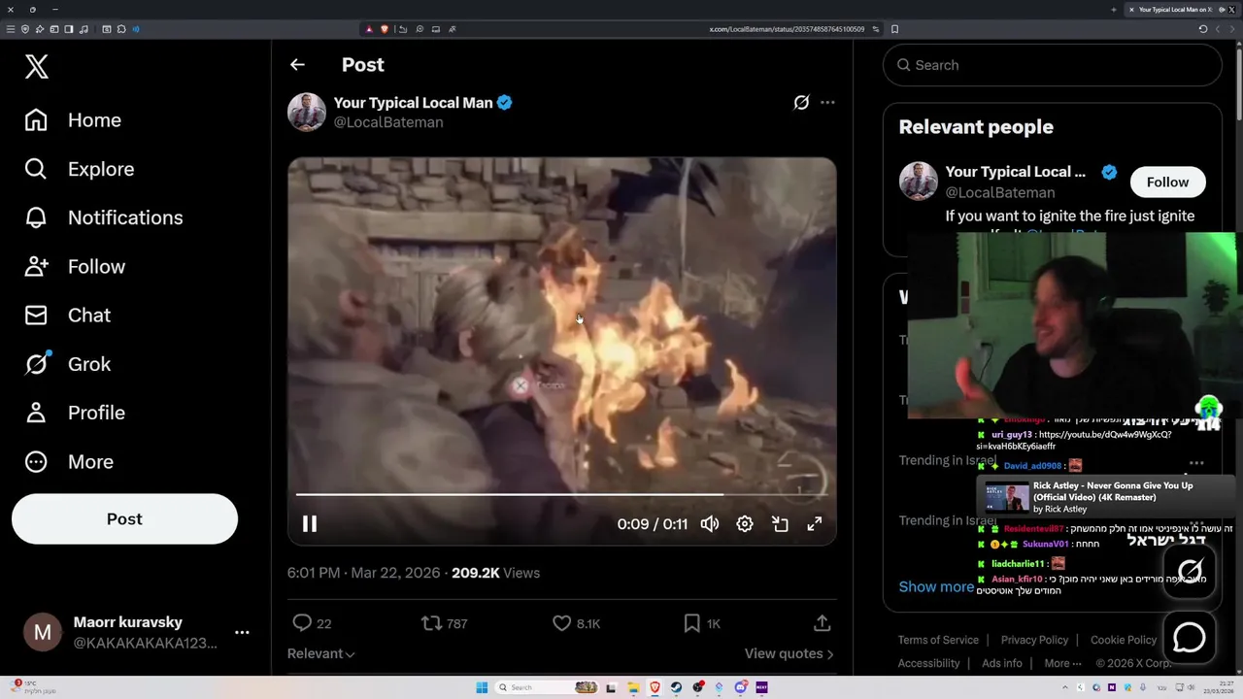The height and width of the screenshot is (699, 1243).
Task: Expand the Relevant replies sort dropdown
Action: click(320, 654)
